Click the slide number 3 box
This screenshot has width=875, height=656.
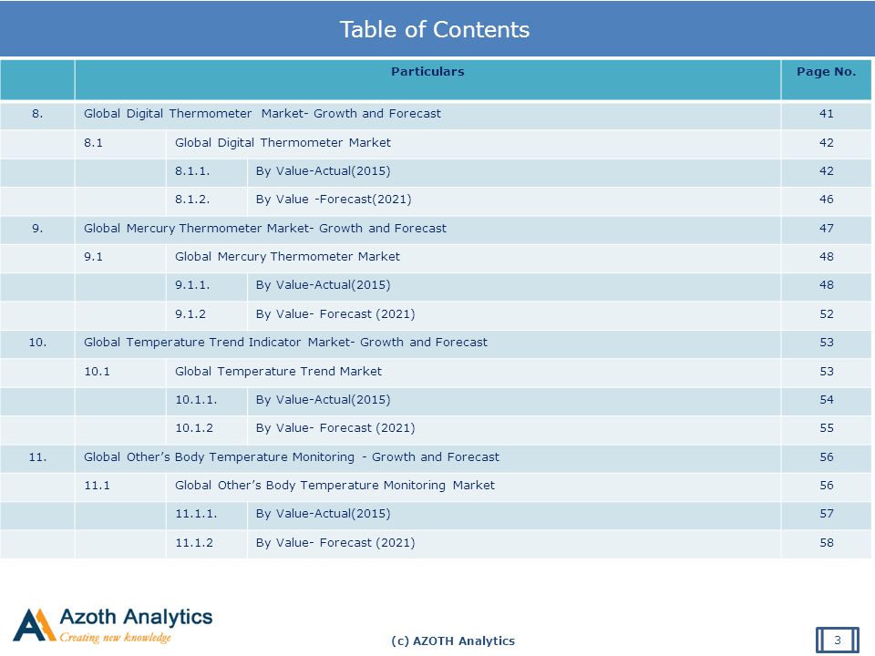pyautogui.click(x=837, y=640)
